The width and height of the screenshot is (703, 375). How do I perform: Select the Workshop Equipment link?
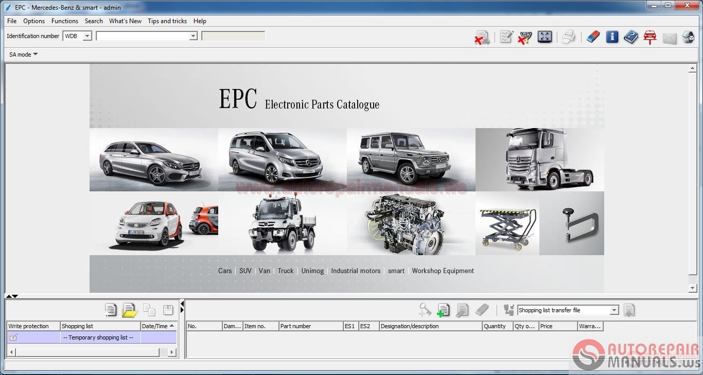(443, 271)
